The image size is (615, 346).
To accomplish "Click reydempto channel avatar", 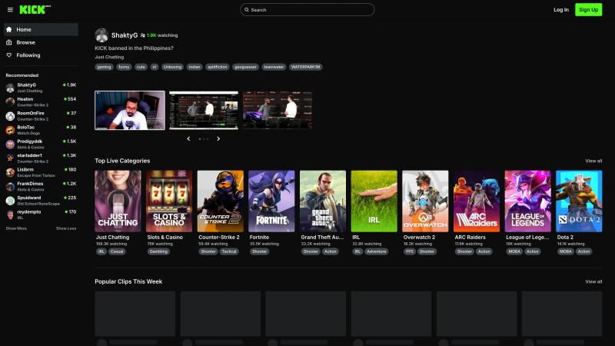I will click(10, 215).
